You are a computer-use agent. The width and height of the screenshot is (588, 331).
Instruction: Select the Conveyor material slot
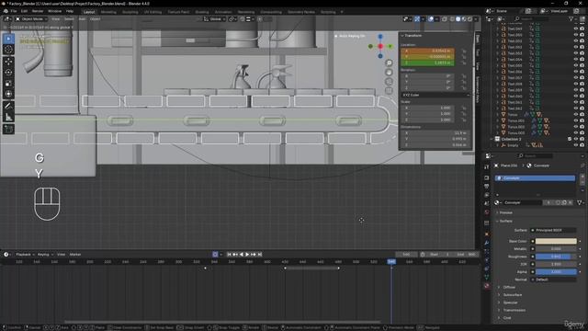[x=535, y=178]
